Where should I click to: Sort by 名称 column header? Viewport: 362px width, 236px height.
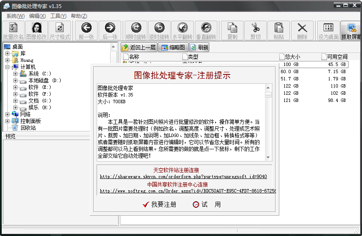pyautogui.click(x=151, y=56)
